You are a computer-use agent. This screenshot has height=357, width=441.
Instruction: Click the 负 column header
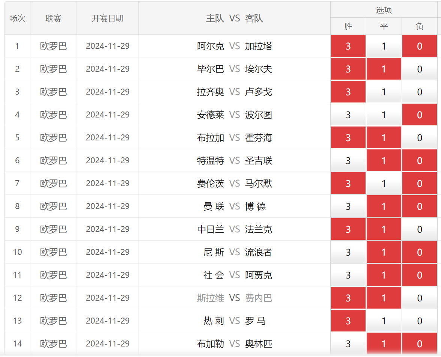(419, 26)
